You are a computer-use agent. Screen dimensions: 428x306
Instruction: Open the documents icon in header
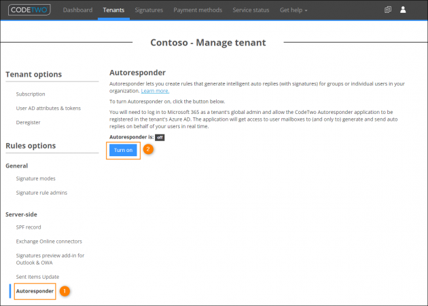[x=388, y=9]
